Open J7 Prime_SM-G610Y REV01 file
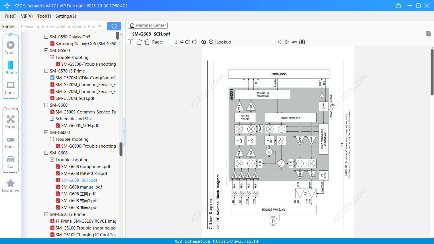The image size is (434, 244). coord(83,221)
